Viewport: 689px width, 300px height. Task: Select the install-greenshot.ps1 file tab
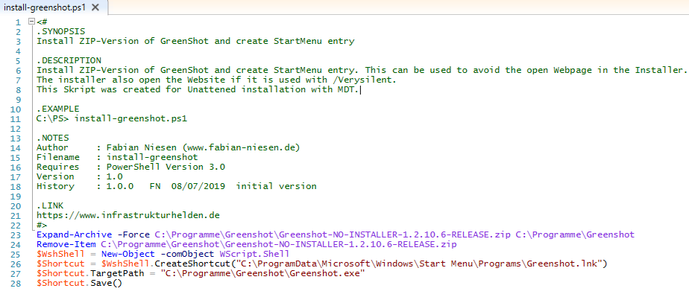(45, 7)
